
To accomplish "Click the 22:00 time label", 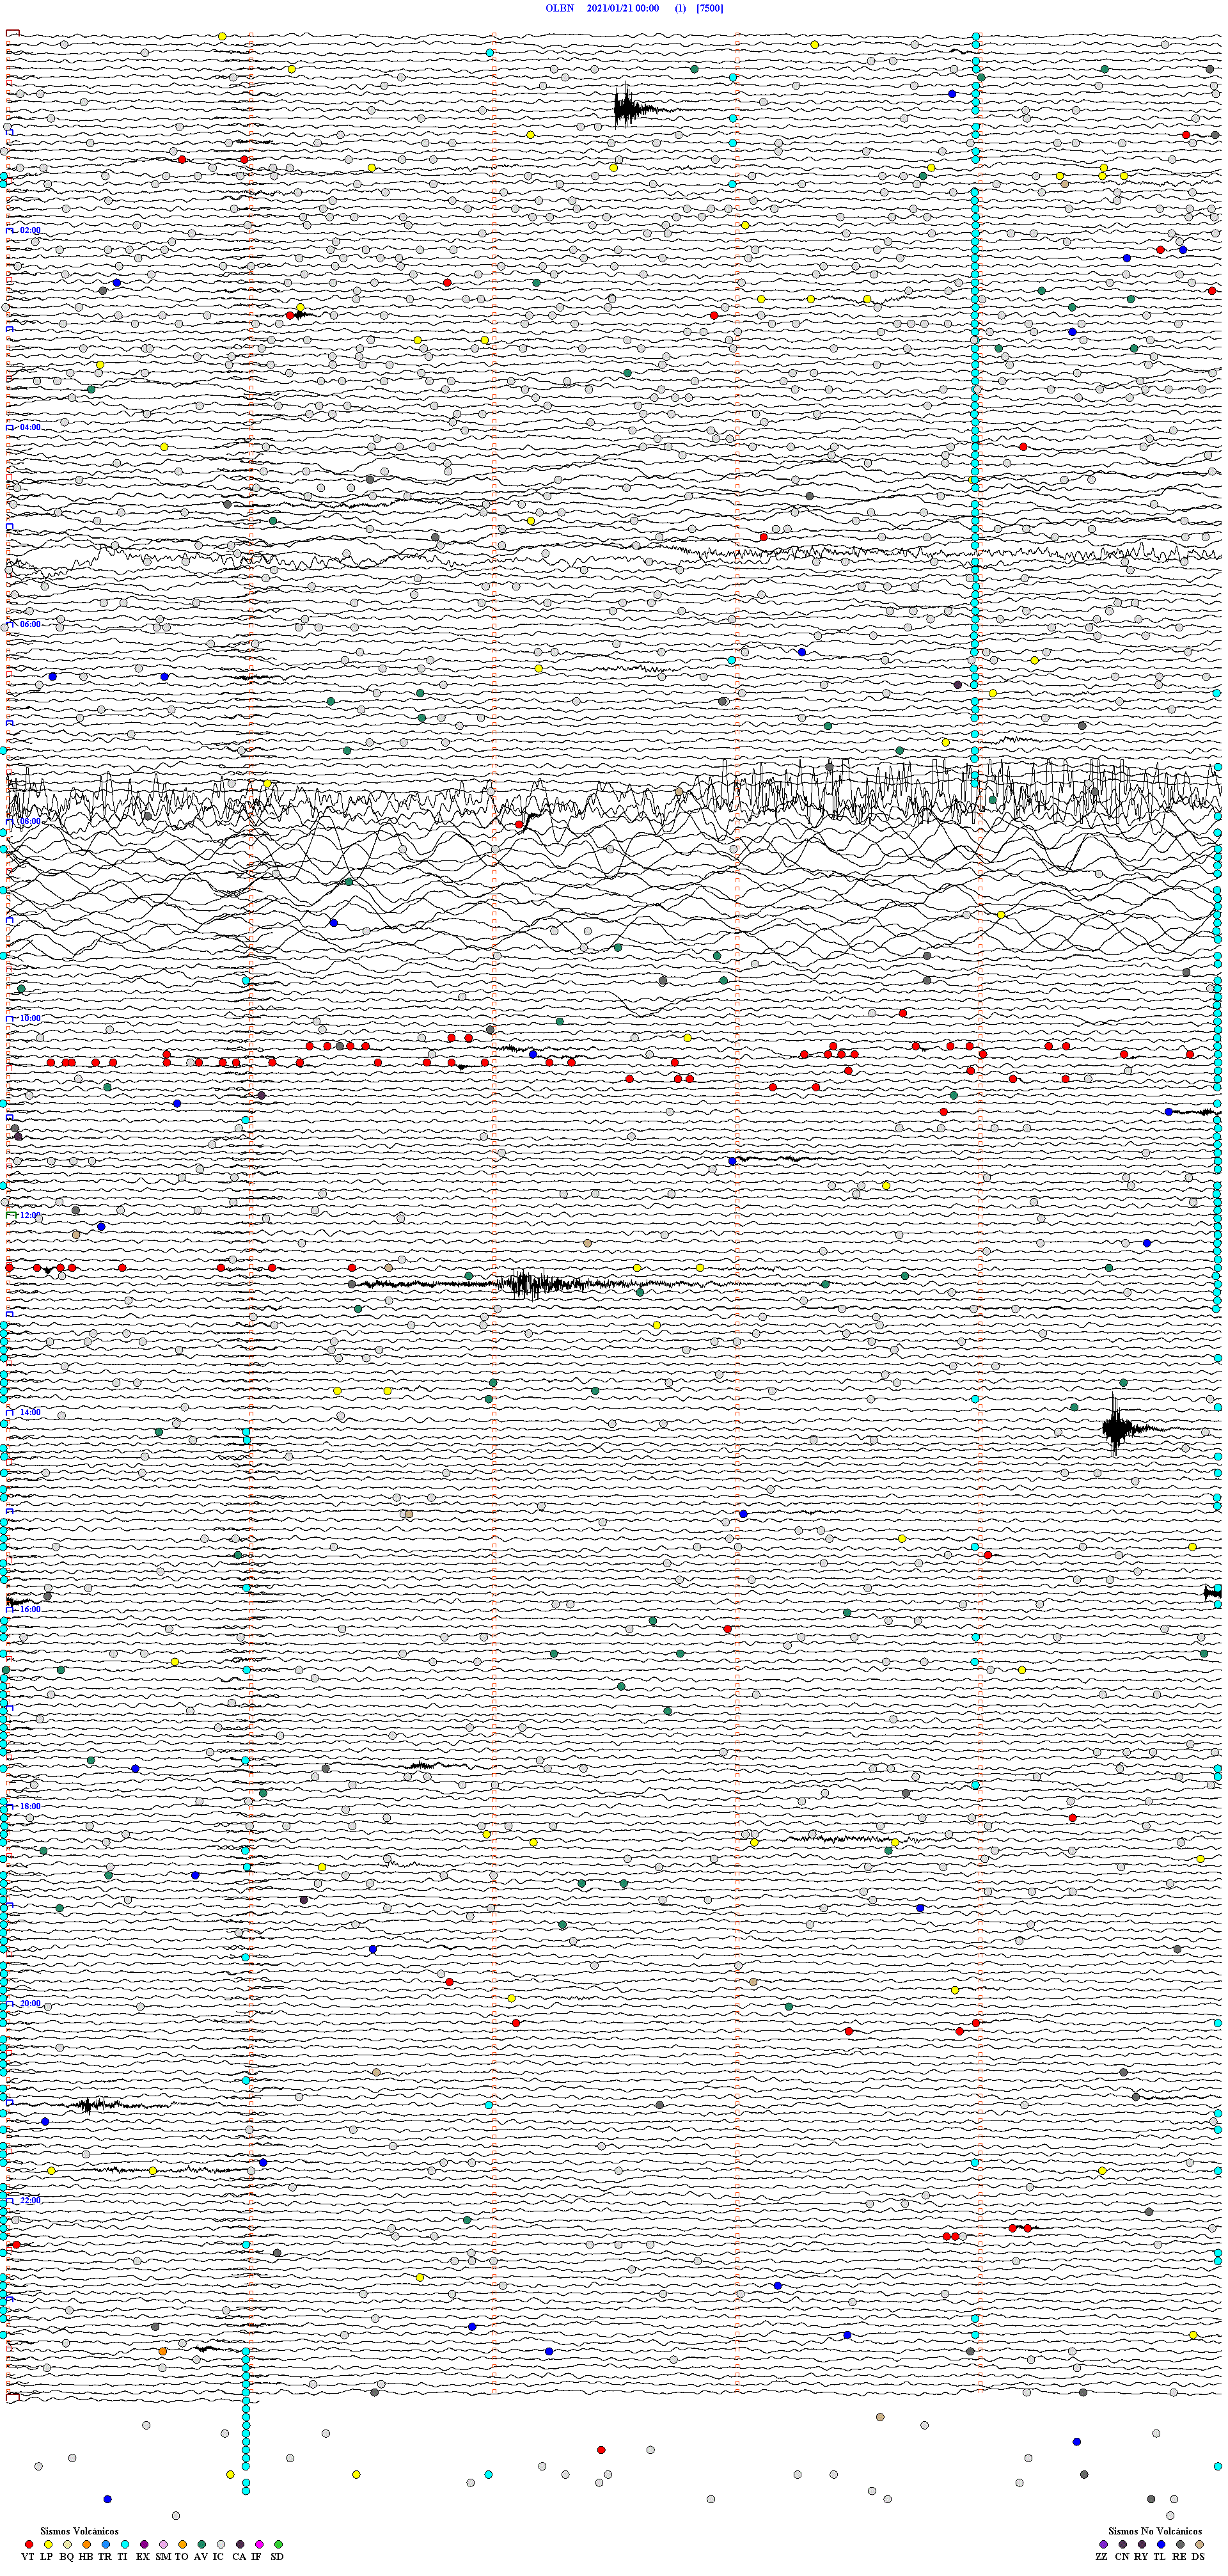I will pos(30,2200).
